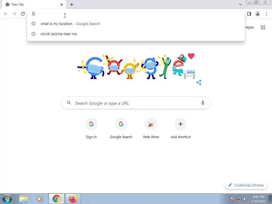The height and width of the screenshot is (204, 272).
Task: Click the browser forward arrow
Action: (x=14, y=14)
